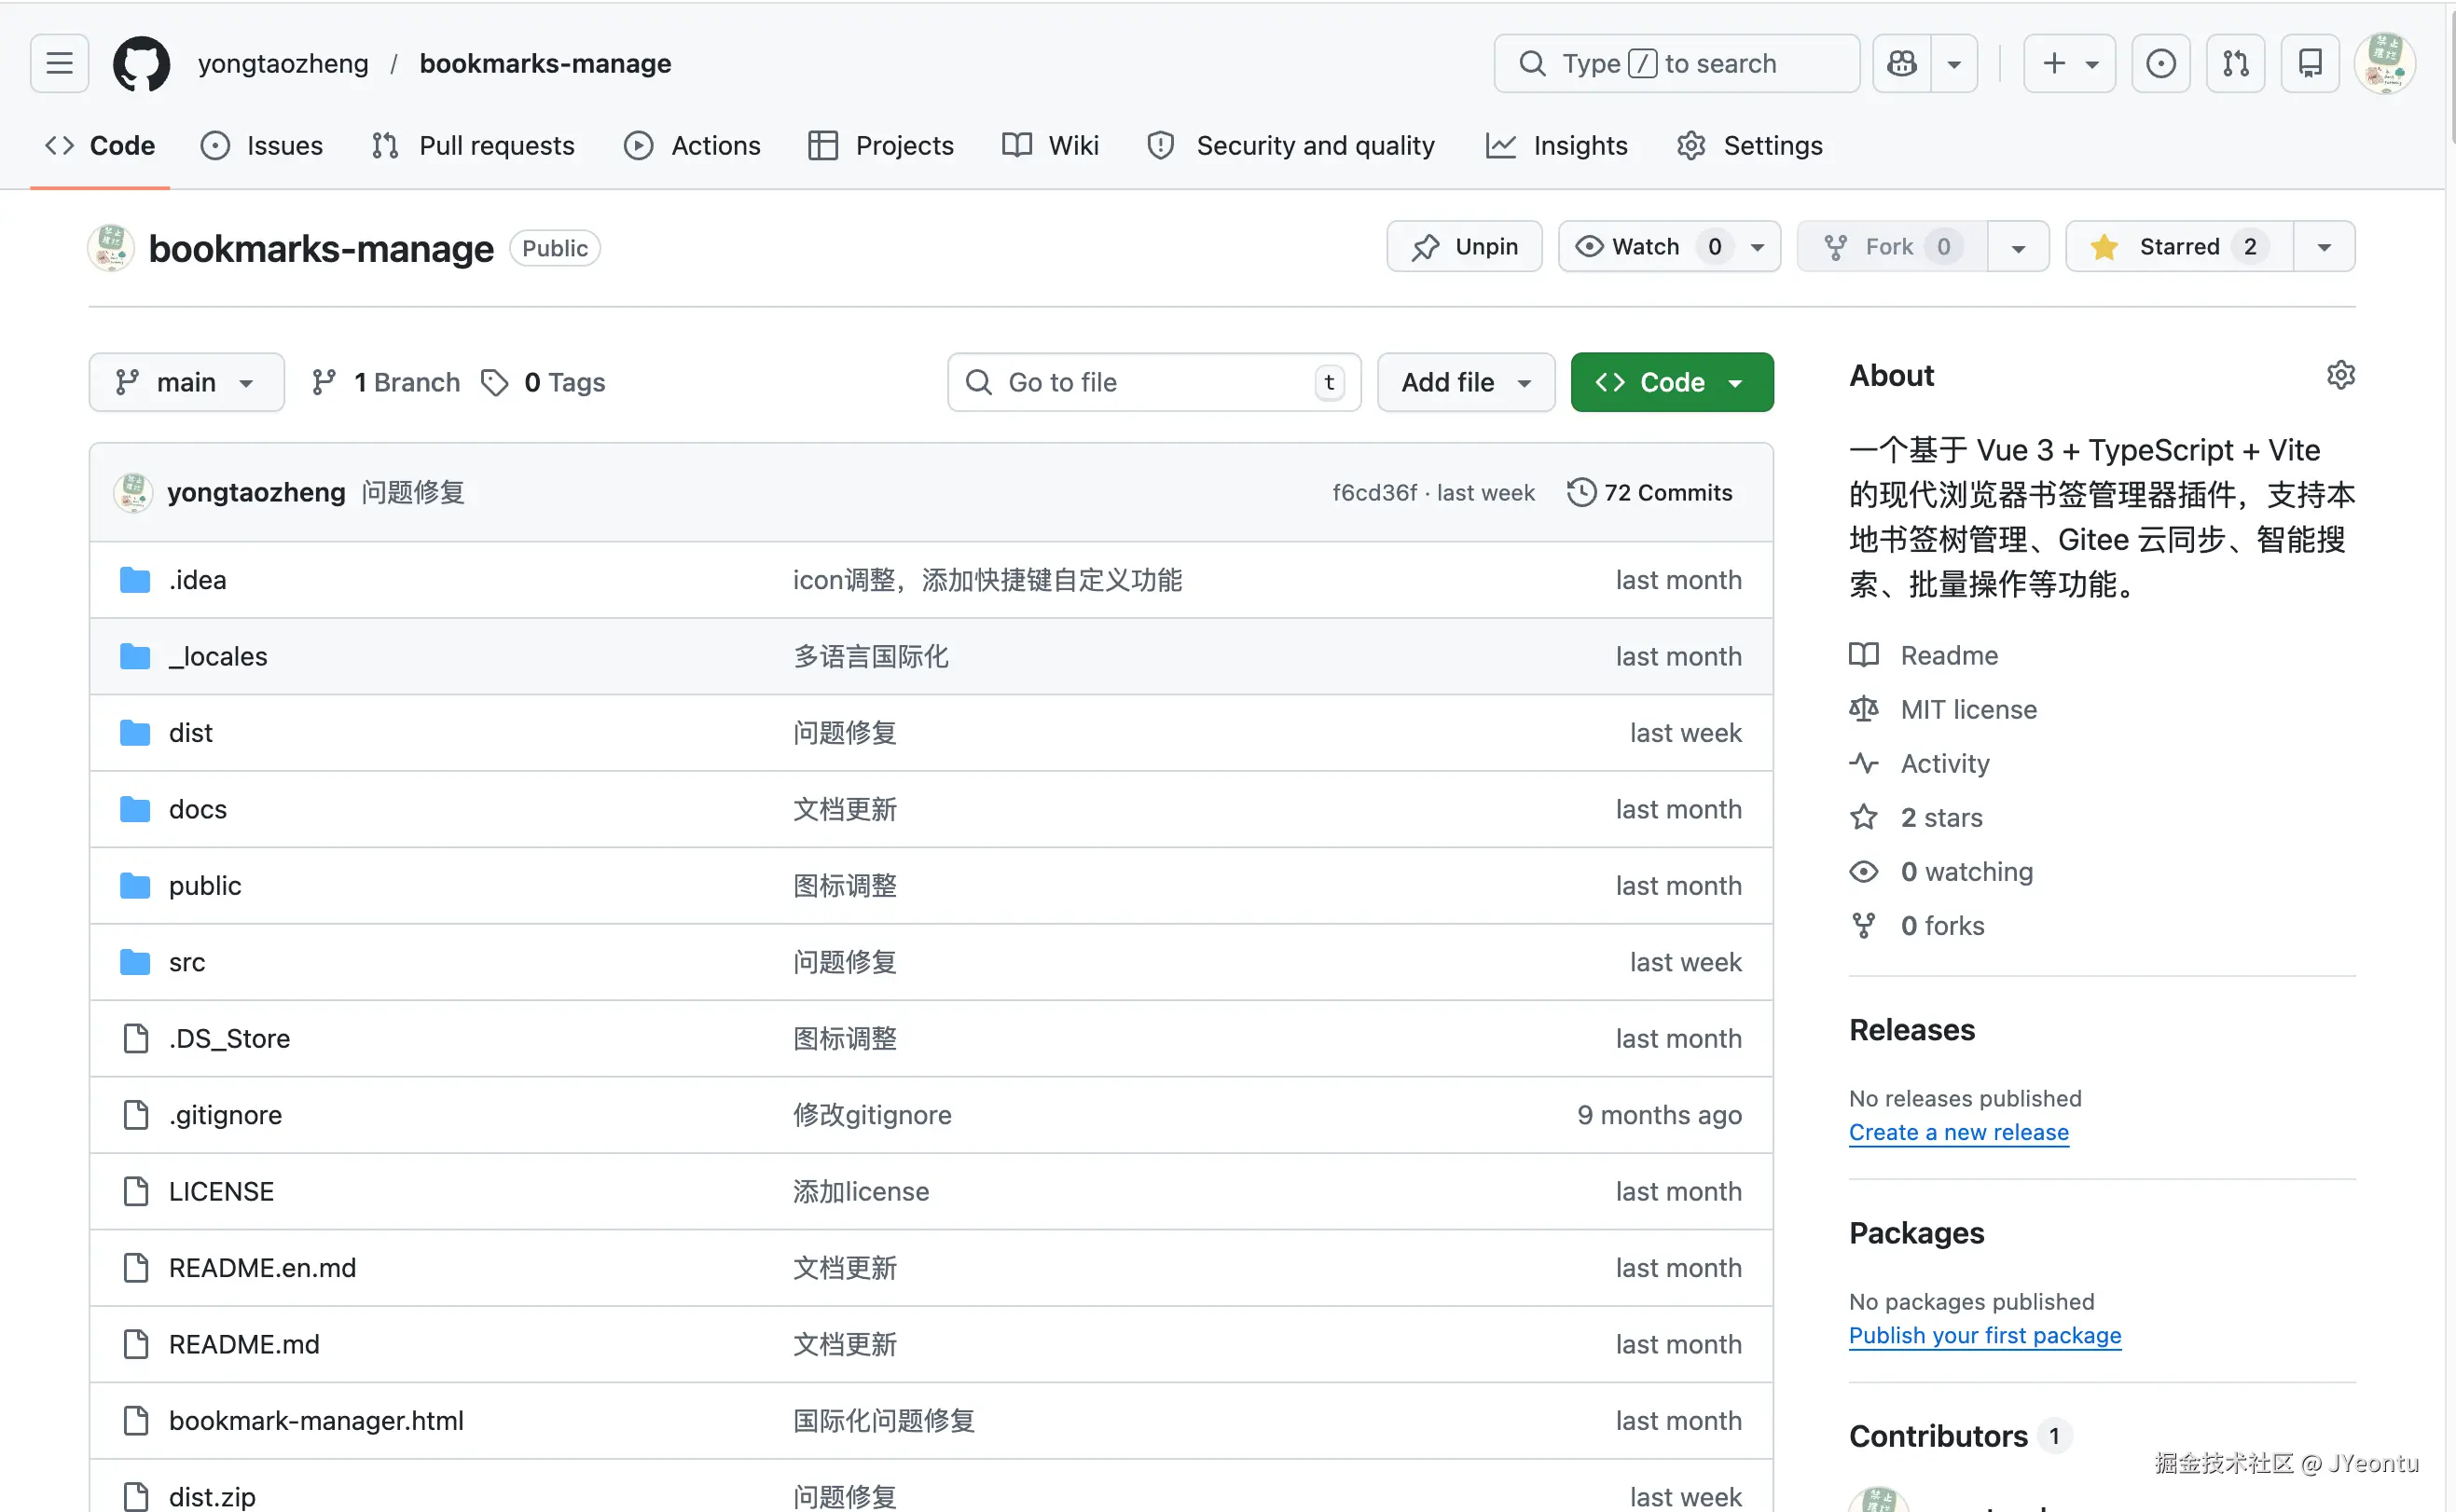The image size is (2456, 1512).
Task: Open the issues icon in top header
Action: coord(2160,63)
